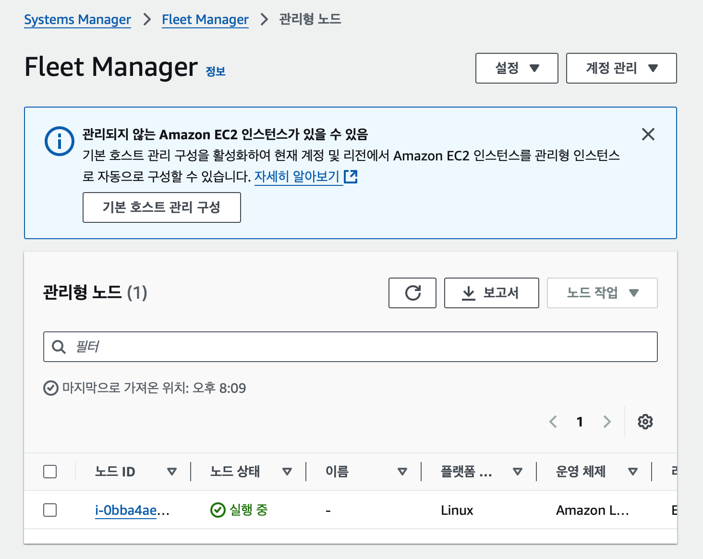Click 마지막으로 가져온 위치 timestamp text
This screenshot has height=559, width=703.
pyautogui.click(x=154, y=388)
